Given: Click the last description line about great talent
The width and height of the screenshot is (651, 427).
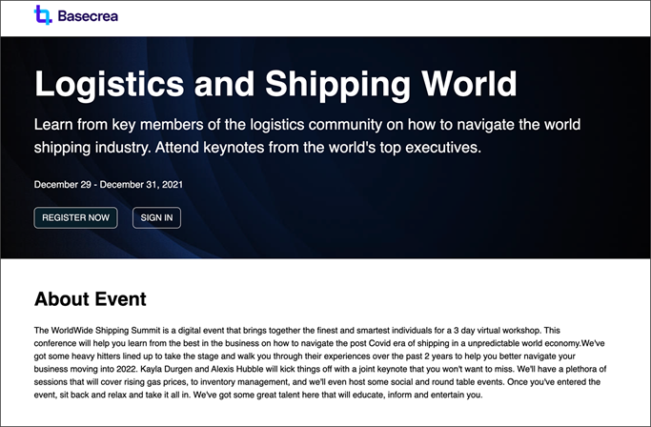Looking at the screenshot, I should pyautogui.click(x=258, y=395).
